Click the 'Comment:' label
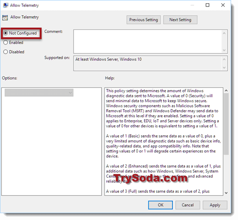238x220 pixels. click(x=54, y=31)
